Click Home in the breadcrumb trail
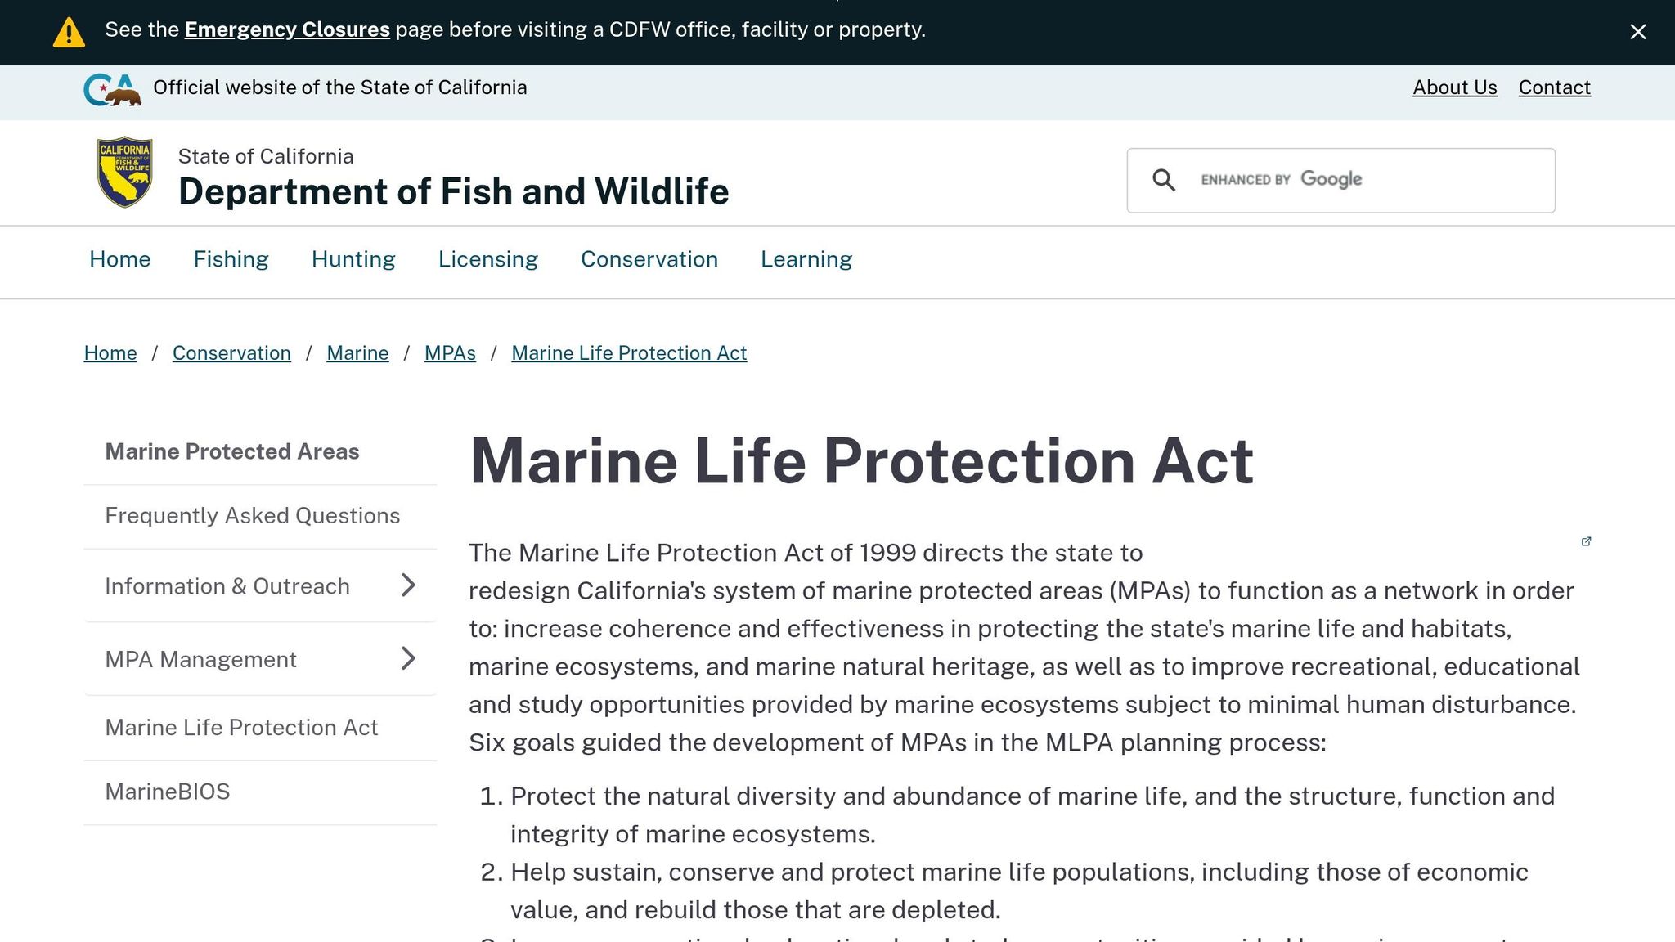Image resolution: width=1675 pixels, height=942 pixels. pyautogui.click(x=110, y=353)
